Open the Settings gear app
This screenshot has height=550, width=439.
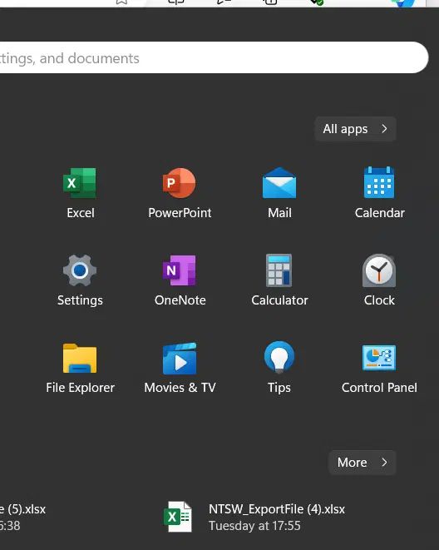point(80,280)
